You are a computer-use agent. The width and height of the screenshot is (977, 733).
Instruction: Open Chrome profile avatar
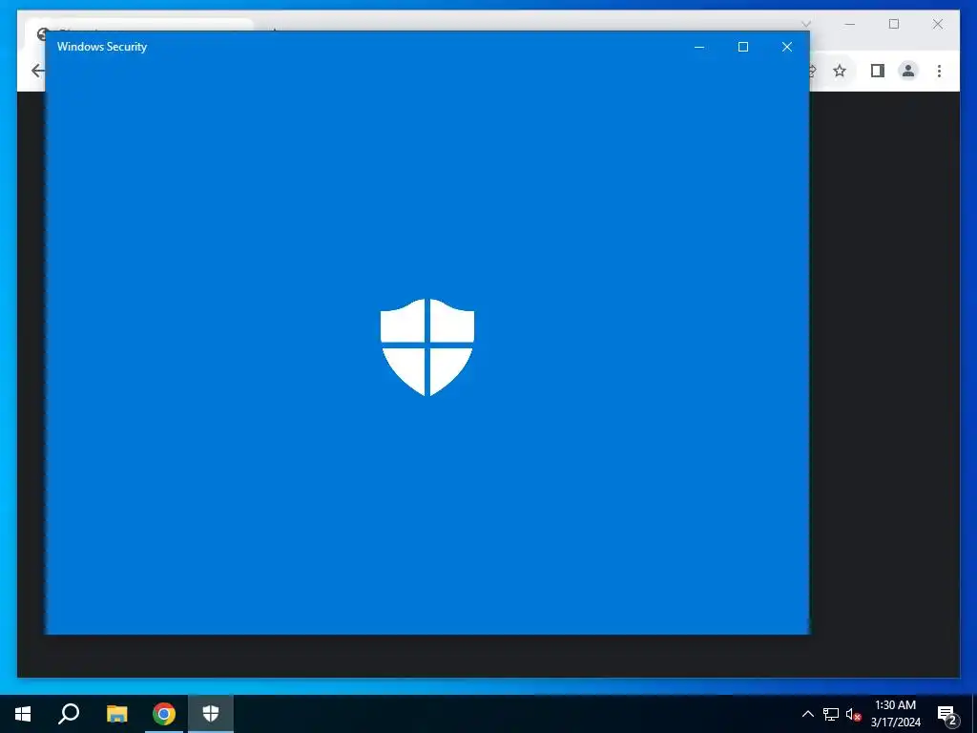pos(908,71)
